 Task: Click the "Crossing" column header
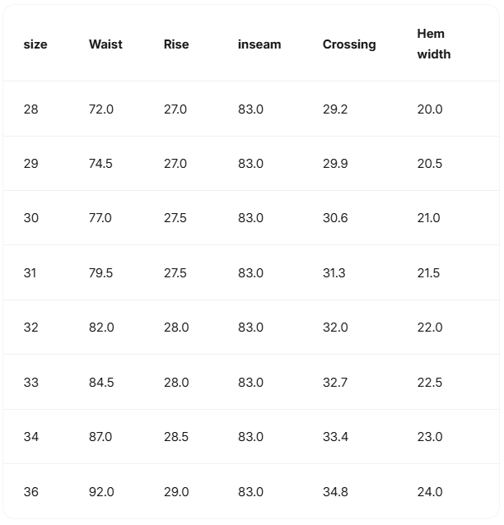click(x=349, y=44)
